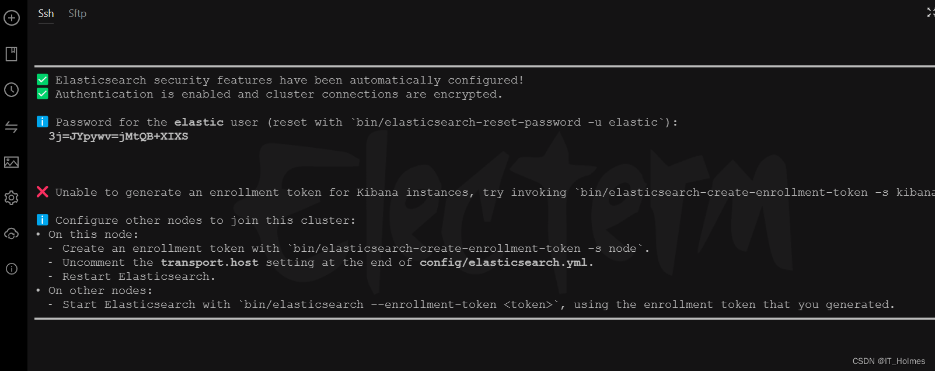Click the bold transport.host text
The height and width of the screenshot is (371, 935).
coord(210,262)
